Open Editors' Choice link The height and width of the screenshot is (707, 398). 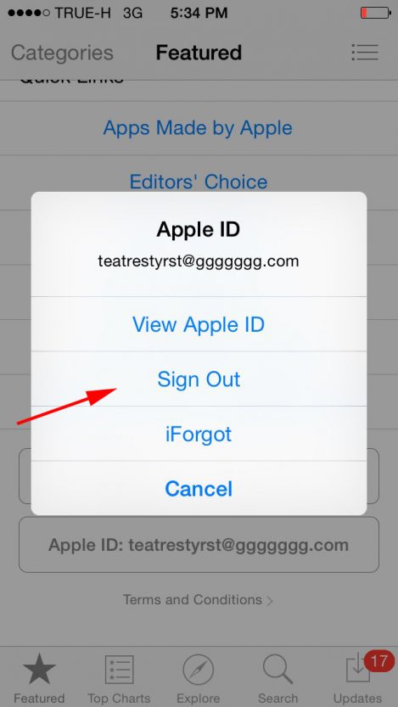pyautogui.click(x=199, y=182)
